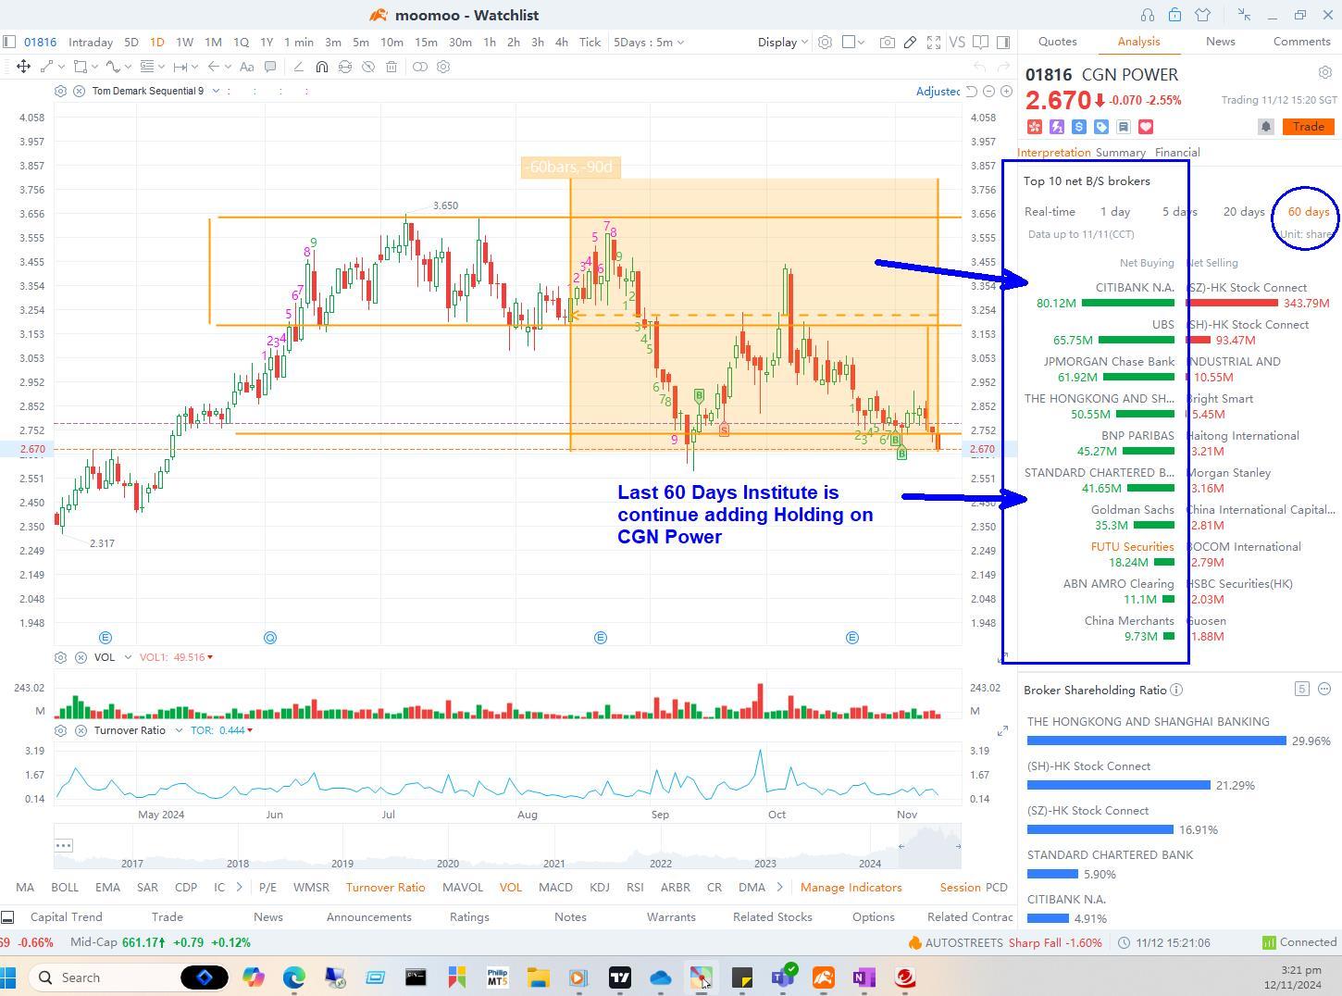Click the E event marker near September

click(601, 637)
